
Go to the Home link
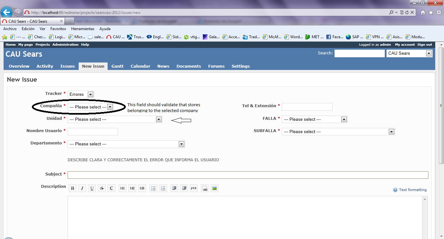click(11, 45)
